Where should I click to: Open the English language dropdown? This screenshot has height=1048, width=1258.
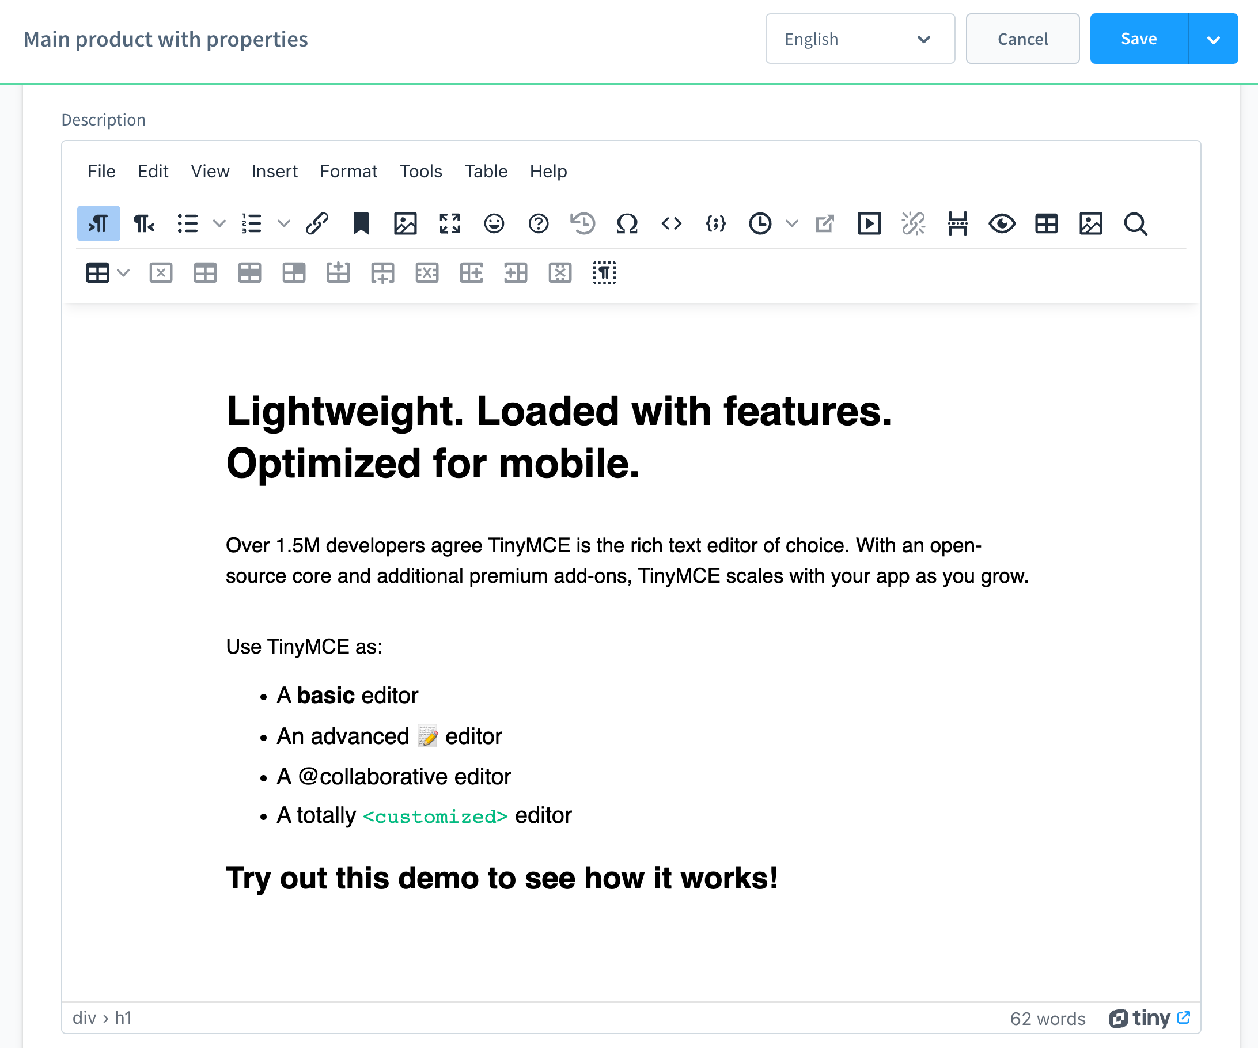pos(859,39)
